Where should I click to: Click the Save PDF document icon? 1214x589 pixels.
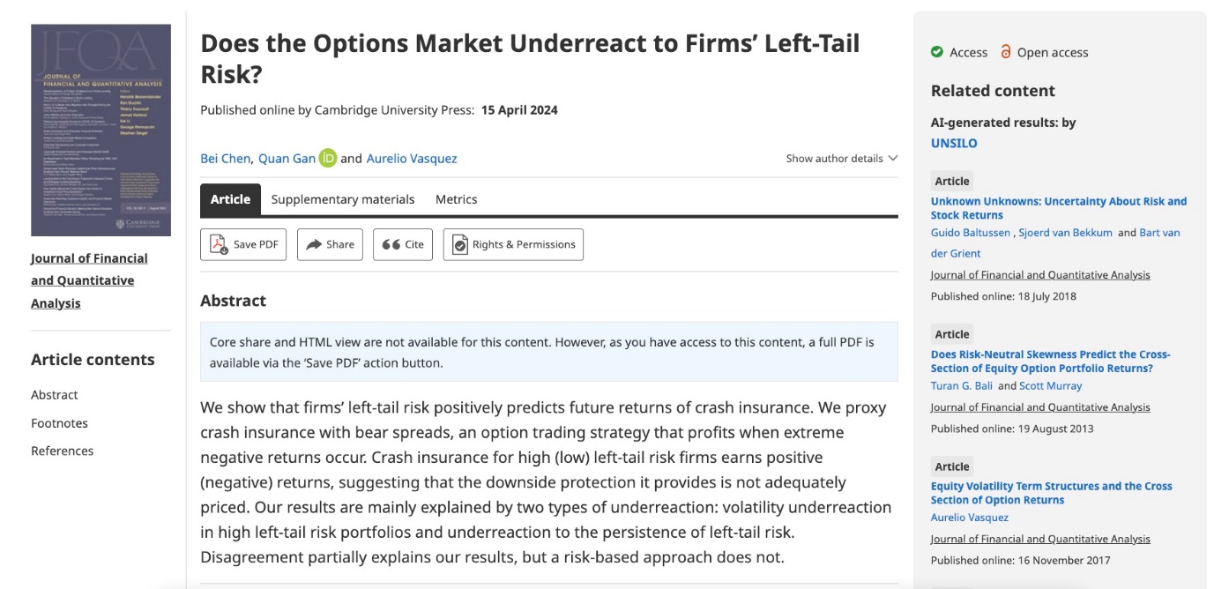pyautogui.click(x=218, y=244)
